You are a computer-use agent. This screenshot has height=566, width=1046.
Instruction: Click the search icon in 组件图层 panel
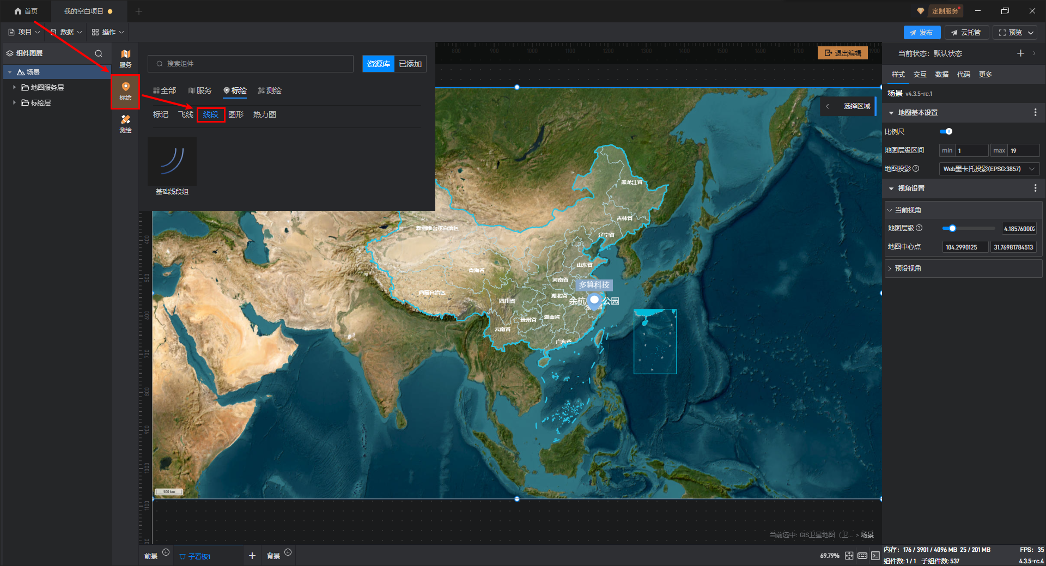pyautogui.click(x=99, y=53)
